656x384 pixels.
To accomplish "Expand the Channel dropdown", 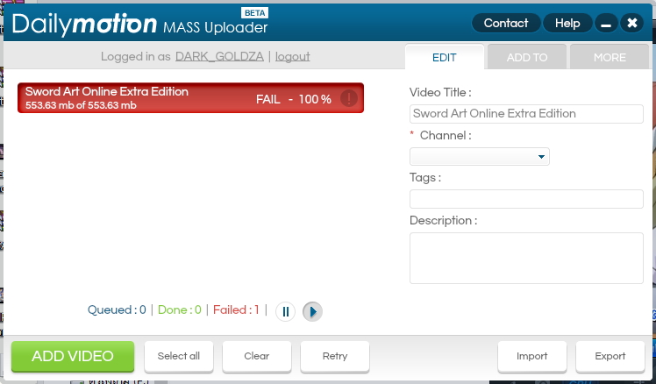I will point(480,156).
